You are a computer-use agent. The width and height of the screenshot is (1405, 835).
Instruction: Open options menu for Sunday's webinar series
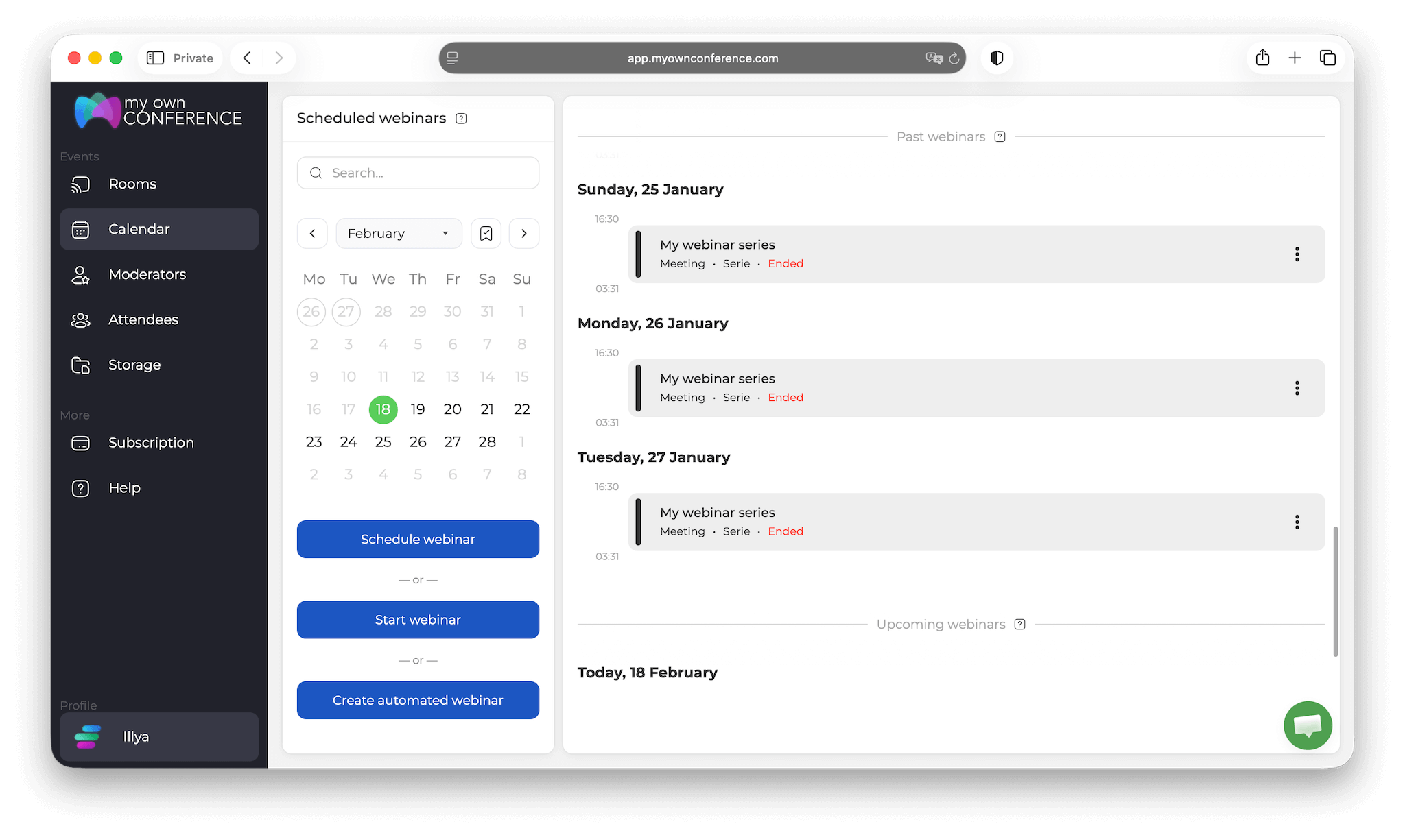click(x=1297, y=254)
